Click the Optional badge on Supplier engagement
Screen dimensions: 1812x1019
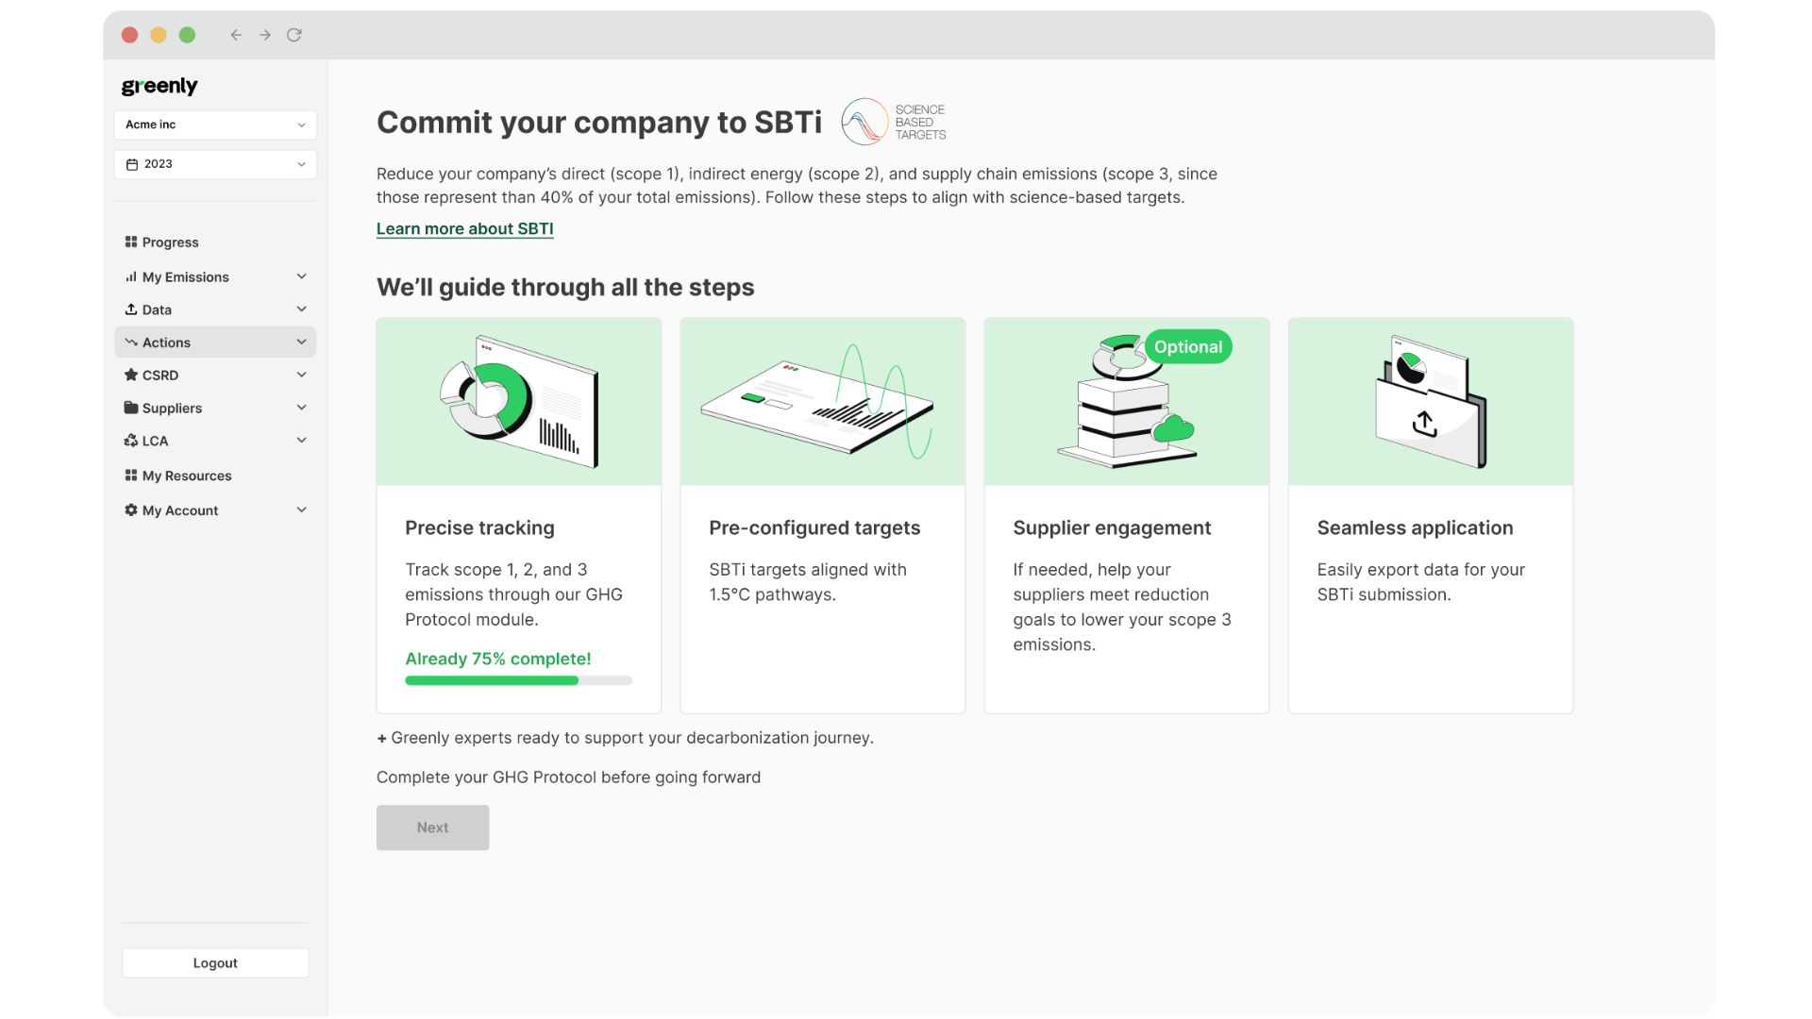click(1188, 347)
